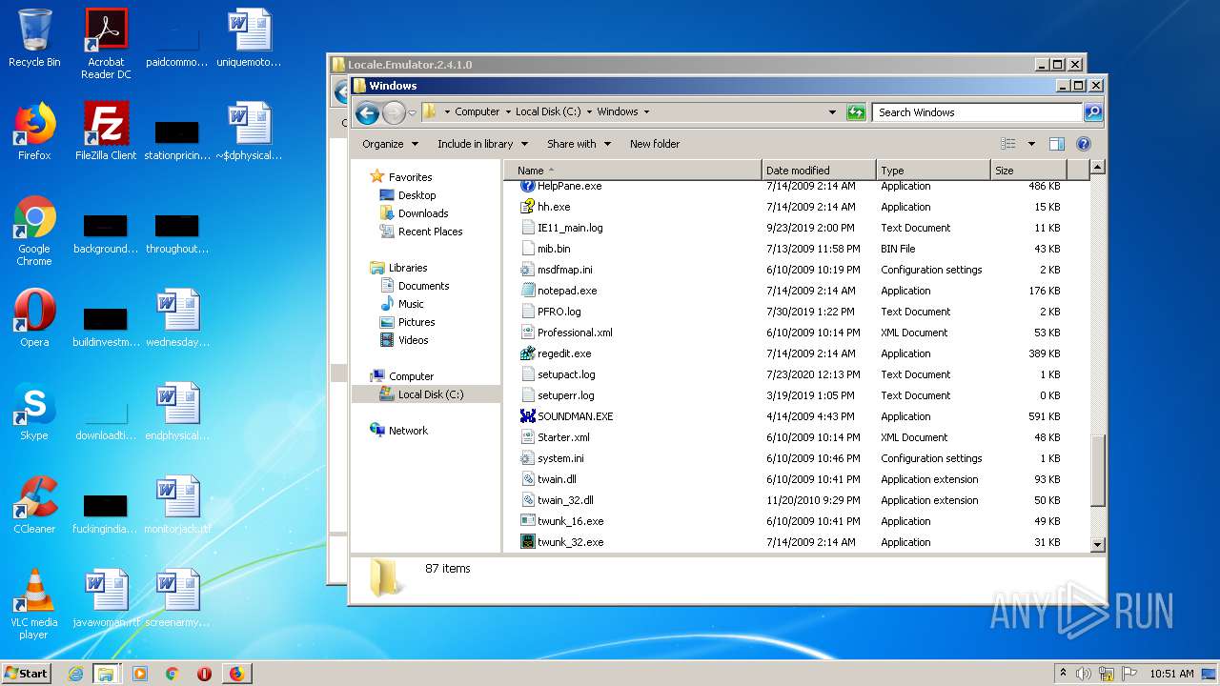
Task: Sort by the Size column header
Action: 1028,171
